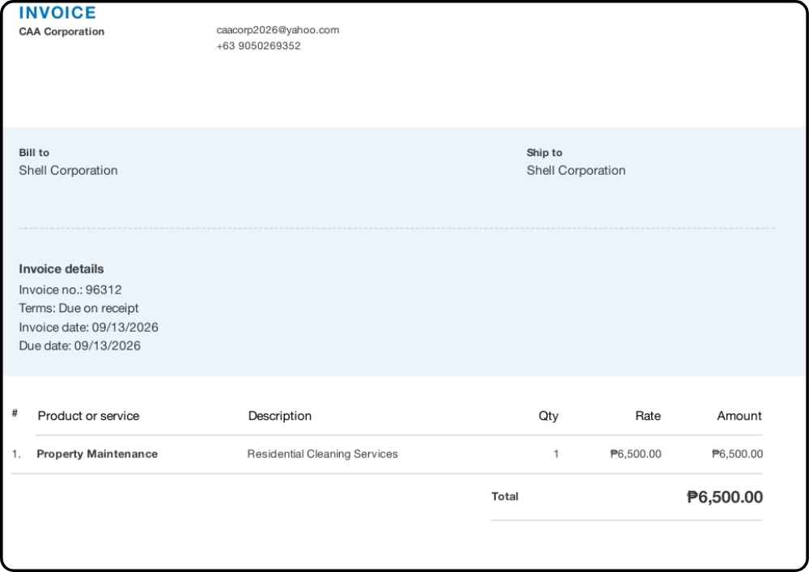The height and width of the screenshot is (572, 809).
Task: Click the "Due date: 09/13/2026" line
Action: pos(79,345)
